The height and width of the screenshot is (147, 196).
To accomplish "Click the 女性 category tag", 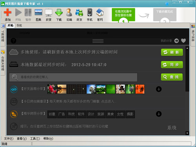I will tap(120, 114).
